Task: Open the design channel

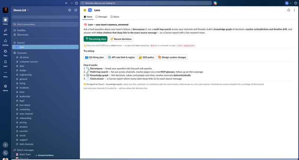Action: coord(45,70)
